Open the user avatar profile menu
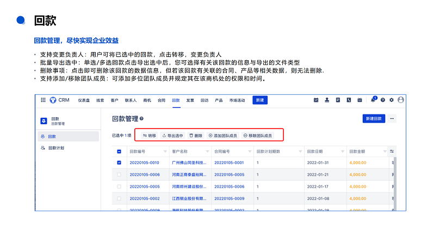This screenshot has height=250, width=446. tap(401, 100)
